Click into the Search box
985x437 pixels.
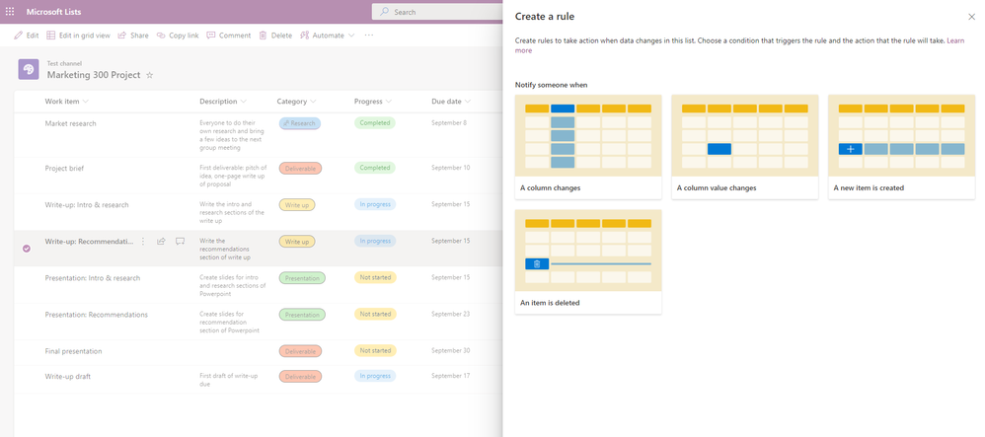tap(444, 12)
